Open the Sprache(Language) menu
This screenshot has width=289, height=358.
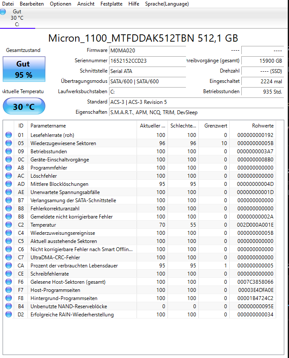pyautogui.click(x=167, y=4)
